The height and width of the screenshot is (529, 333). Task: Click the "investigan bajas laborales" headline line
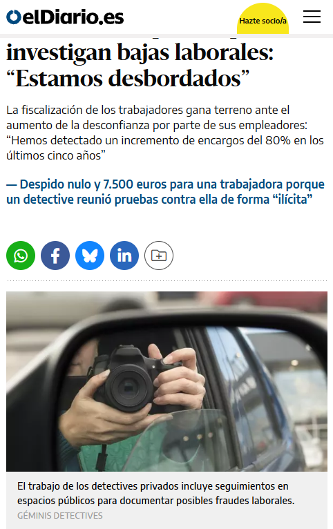[140, 52]
